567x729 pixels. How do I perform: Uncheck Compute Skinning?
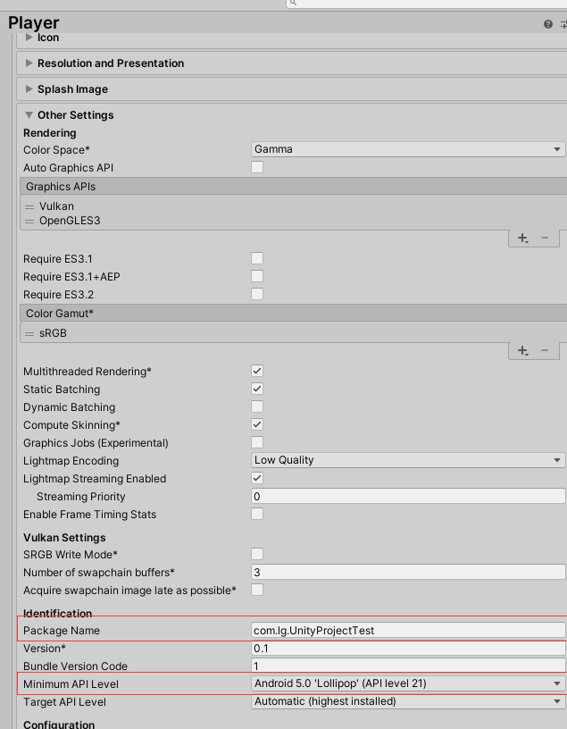(x=257, y=424)
